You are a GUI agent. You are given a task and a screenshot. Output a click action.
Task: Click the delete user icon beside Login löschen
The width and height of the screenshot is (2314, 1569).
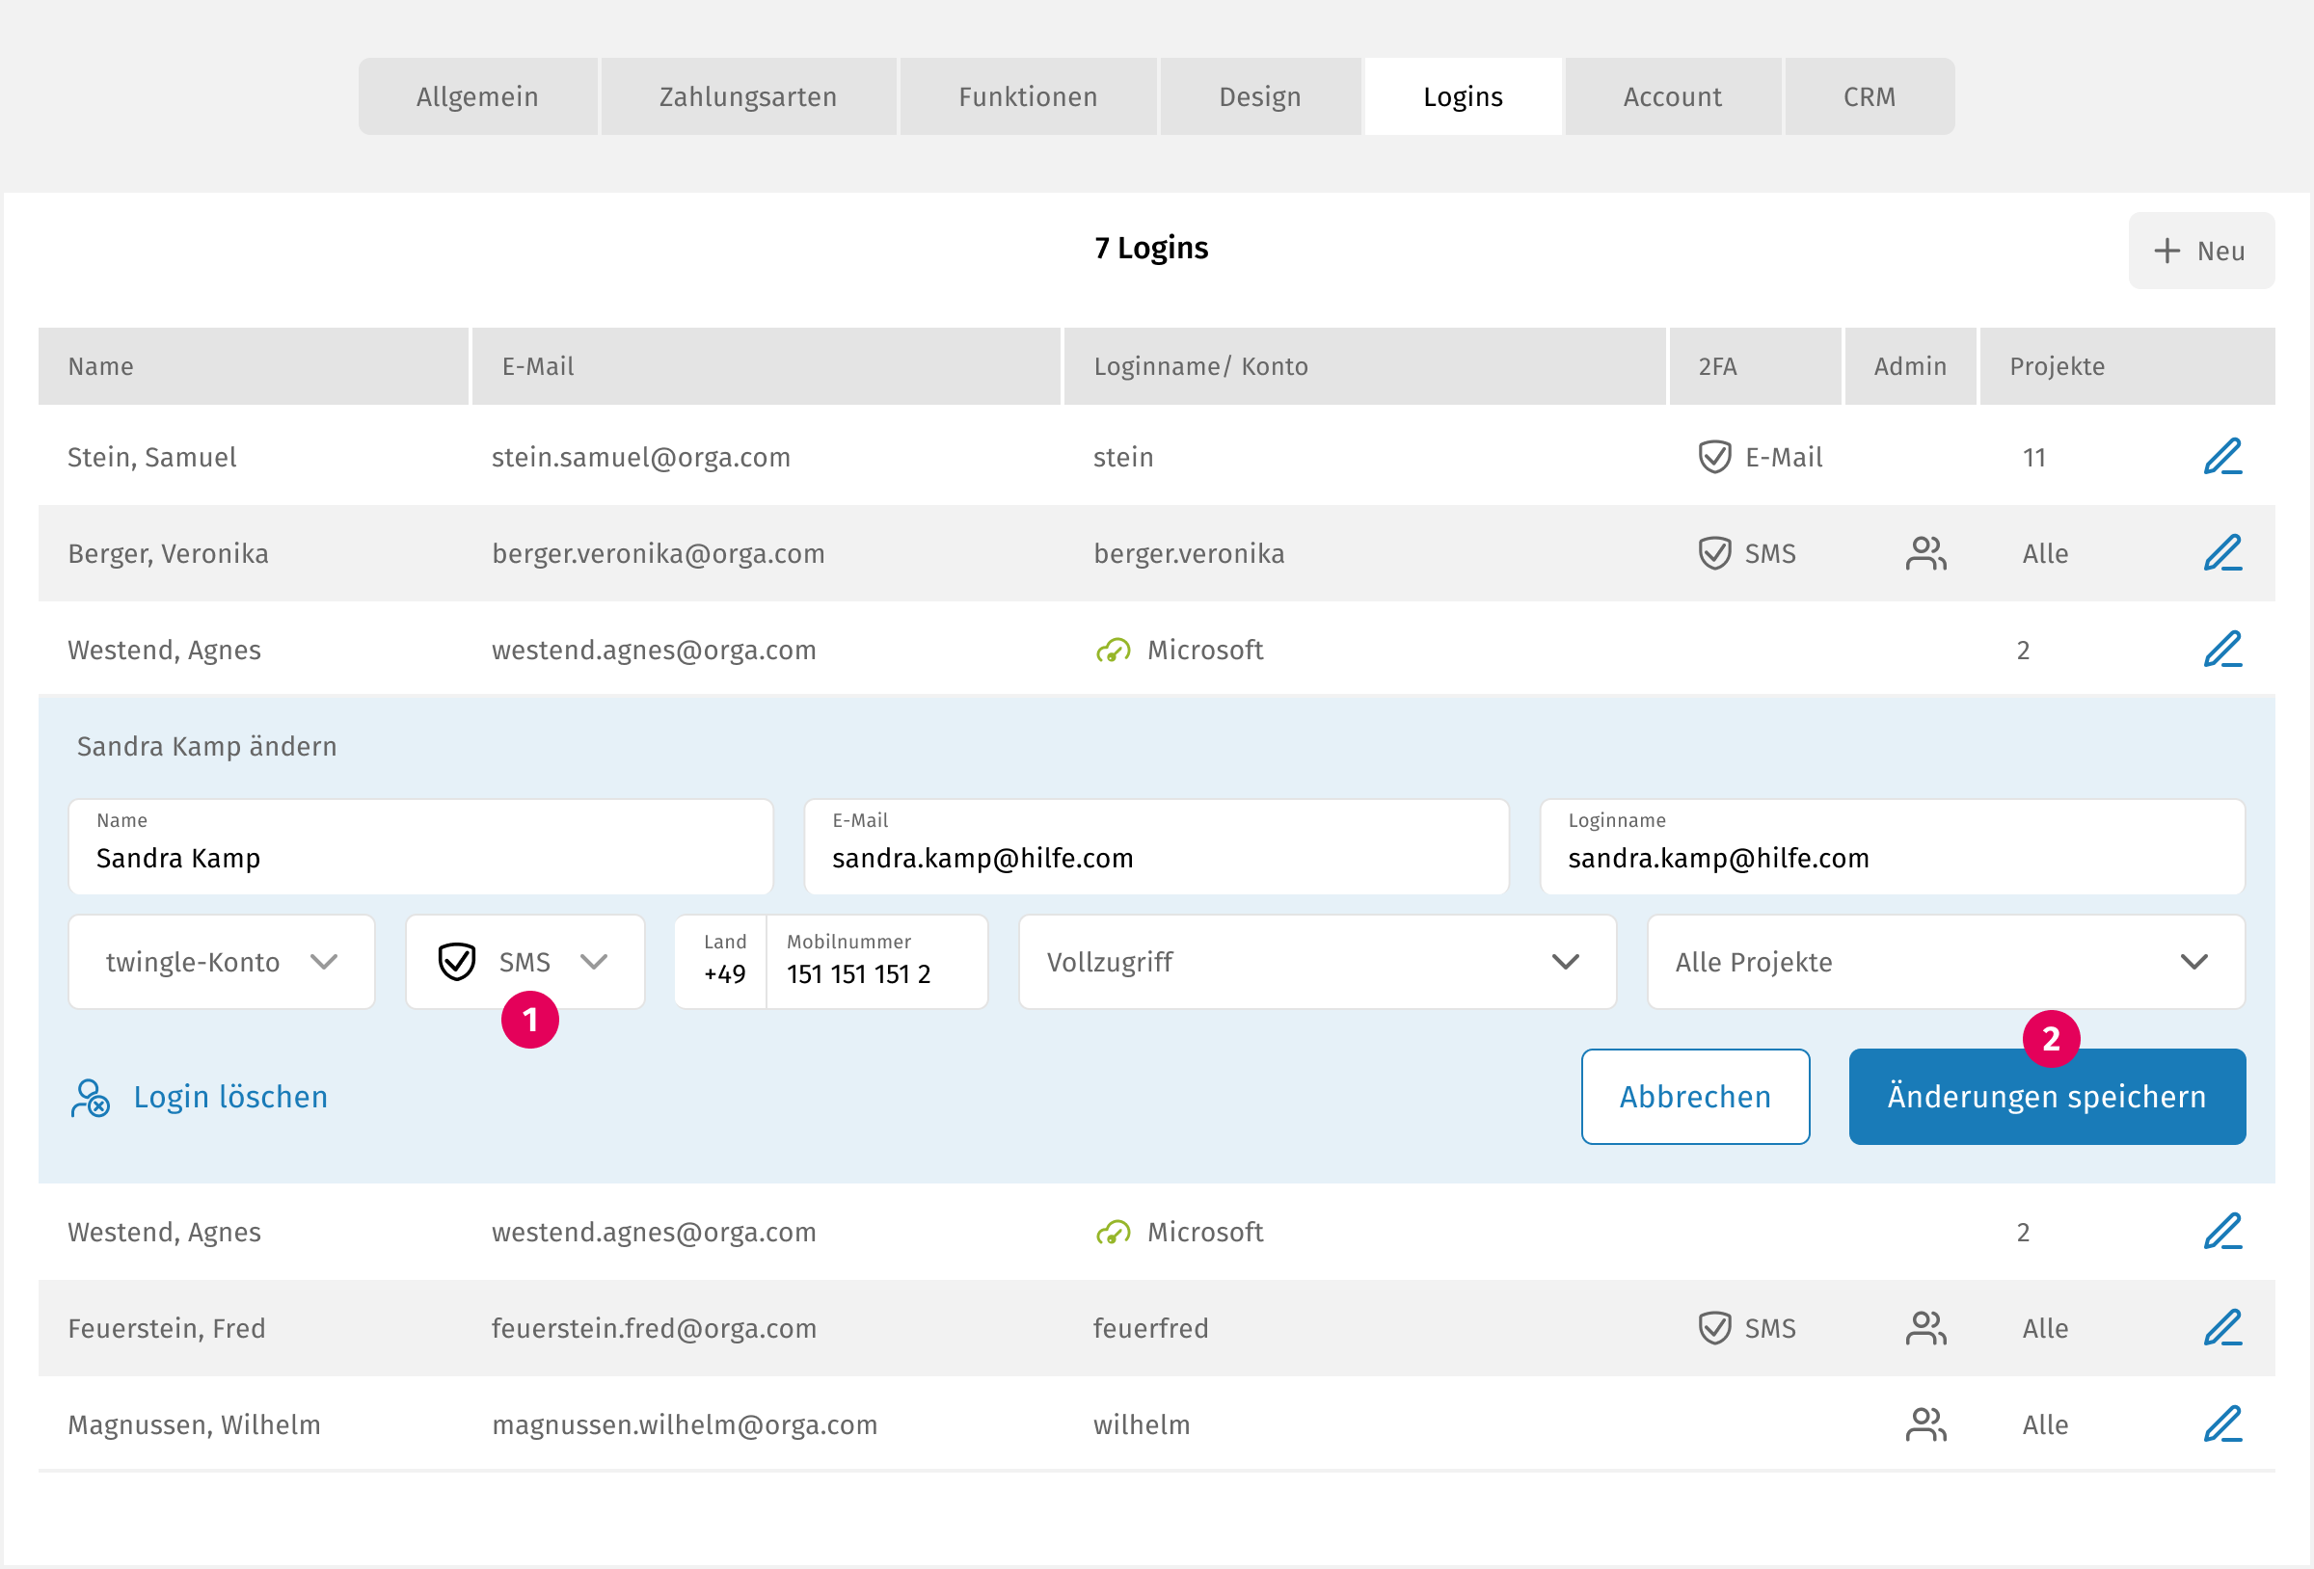pos(91,1097)
